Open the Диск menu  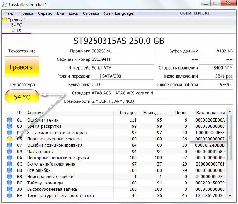pyautogui.click(x=74, y=13)
